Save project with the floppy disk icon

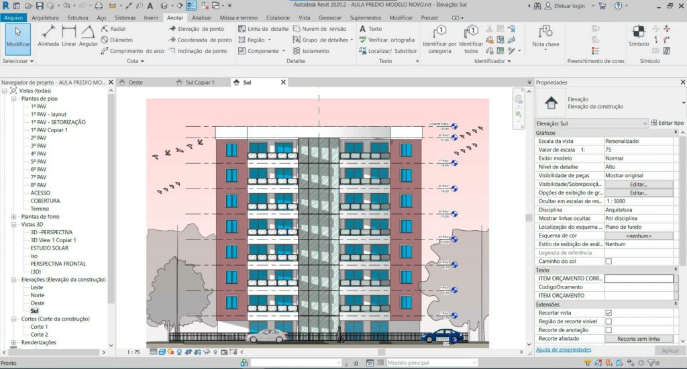coord(40,5)
